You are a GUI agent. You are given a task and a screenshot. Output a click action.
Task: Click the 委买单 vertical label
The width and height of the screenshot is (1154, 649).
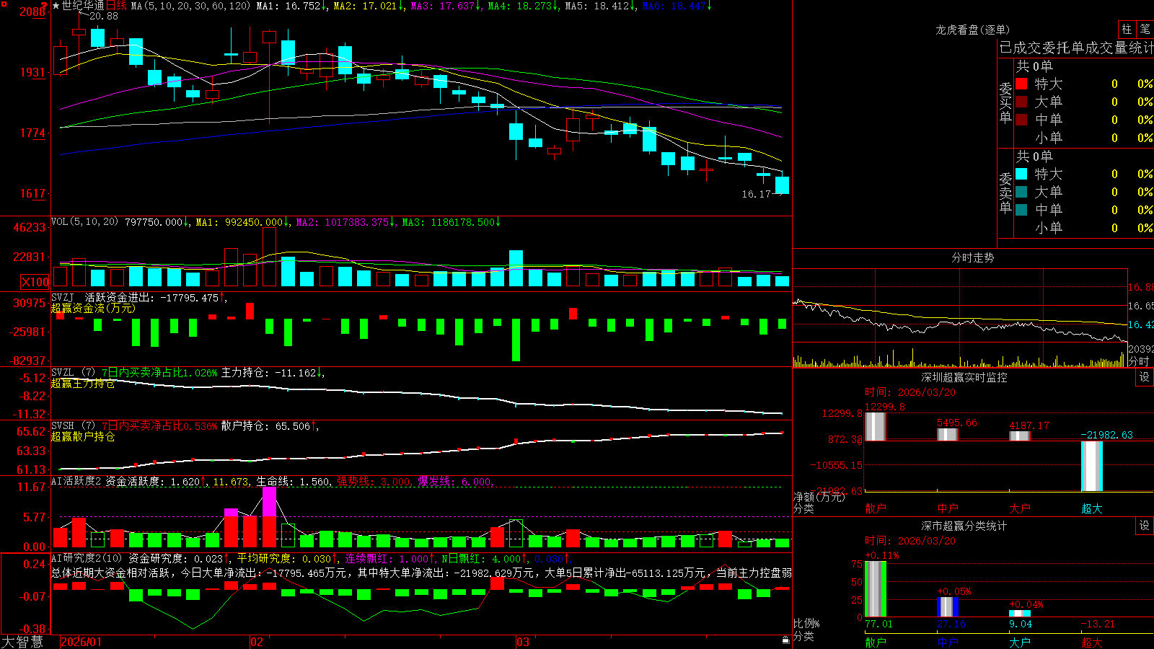[x=1005, y=102]
